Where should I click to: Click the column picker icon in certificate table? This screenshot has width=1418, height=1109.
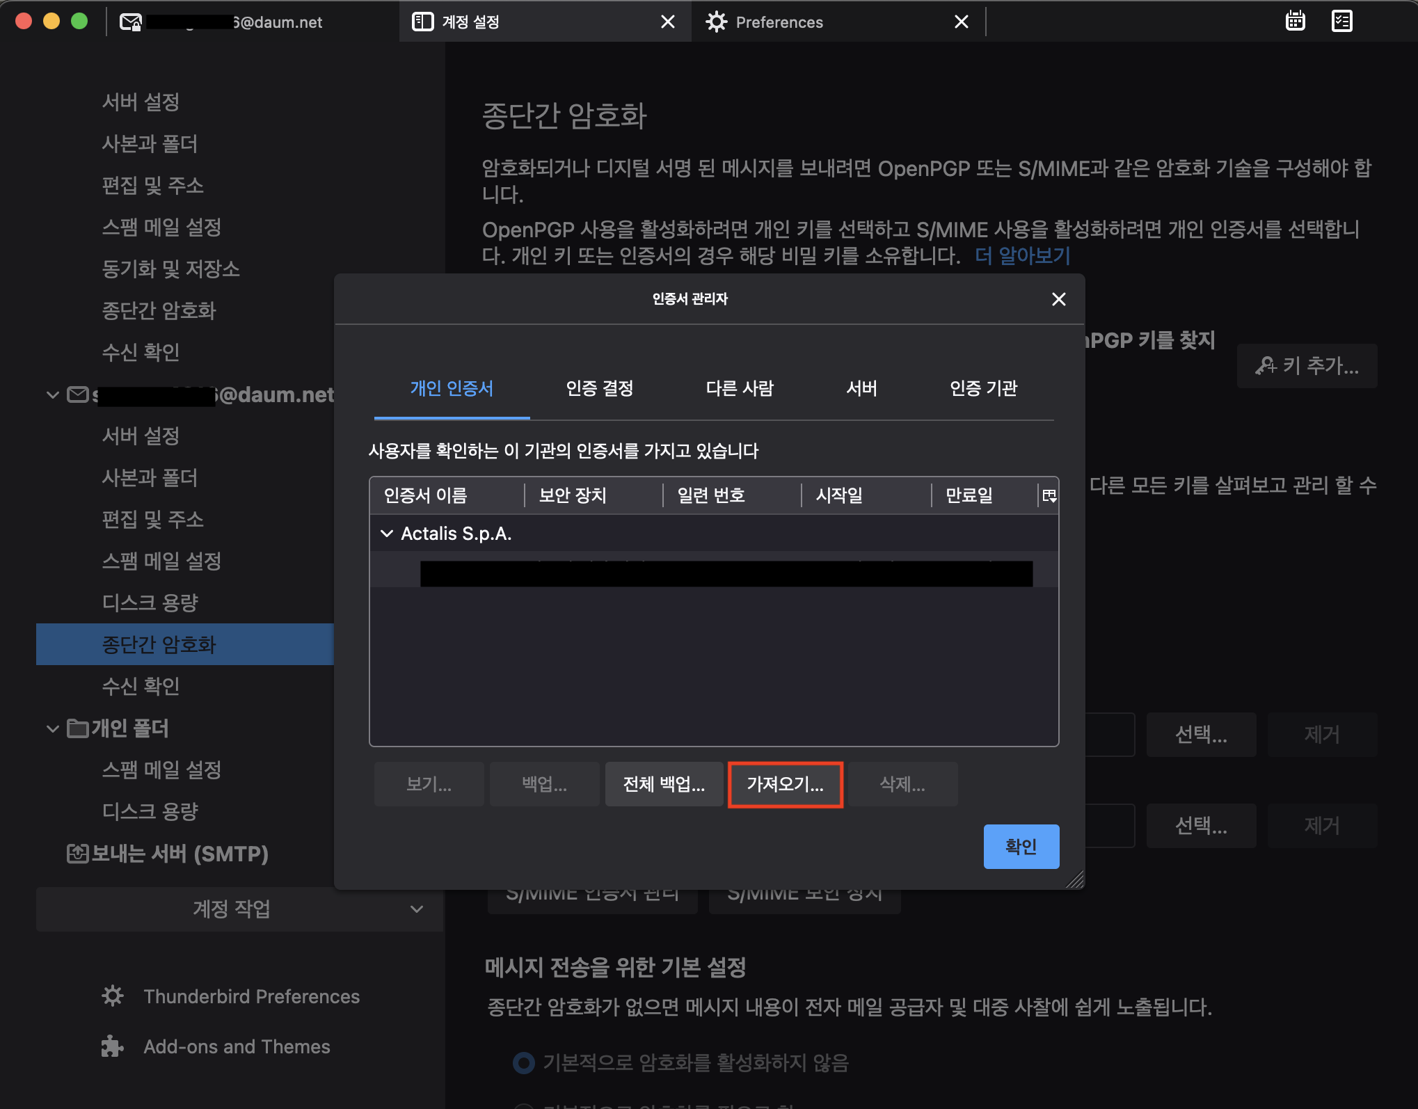tap(1049, 495)
